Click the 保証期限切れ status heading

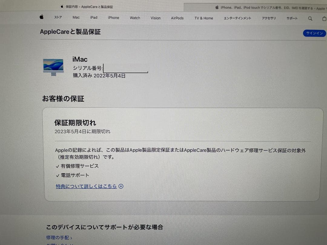[75, 122]
